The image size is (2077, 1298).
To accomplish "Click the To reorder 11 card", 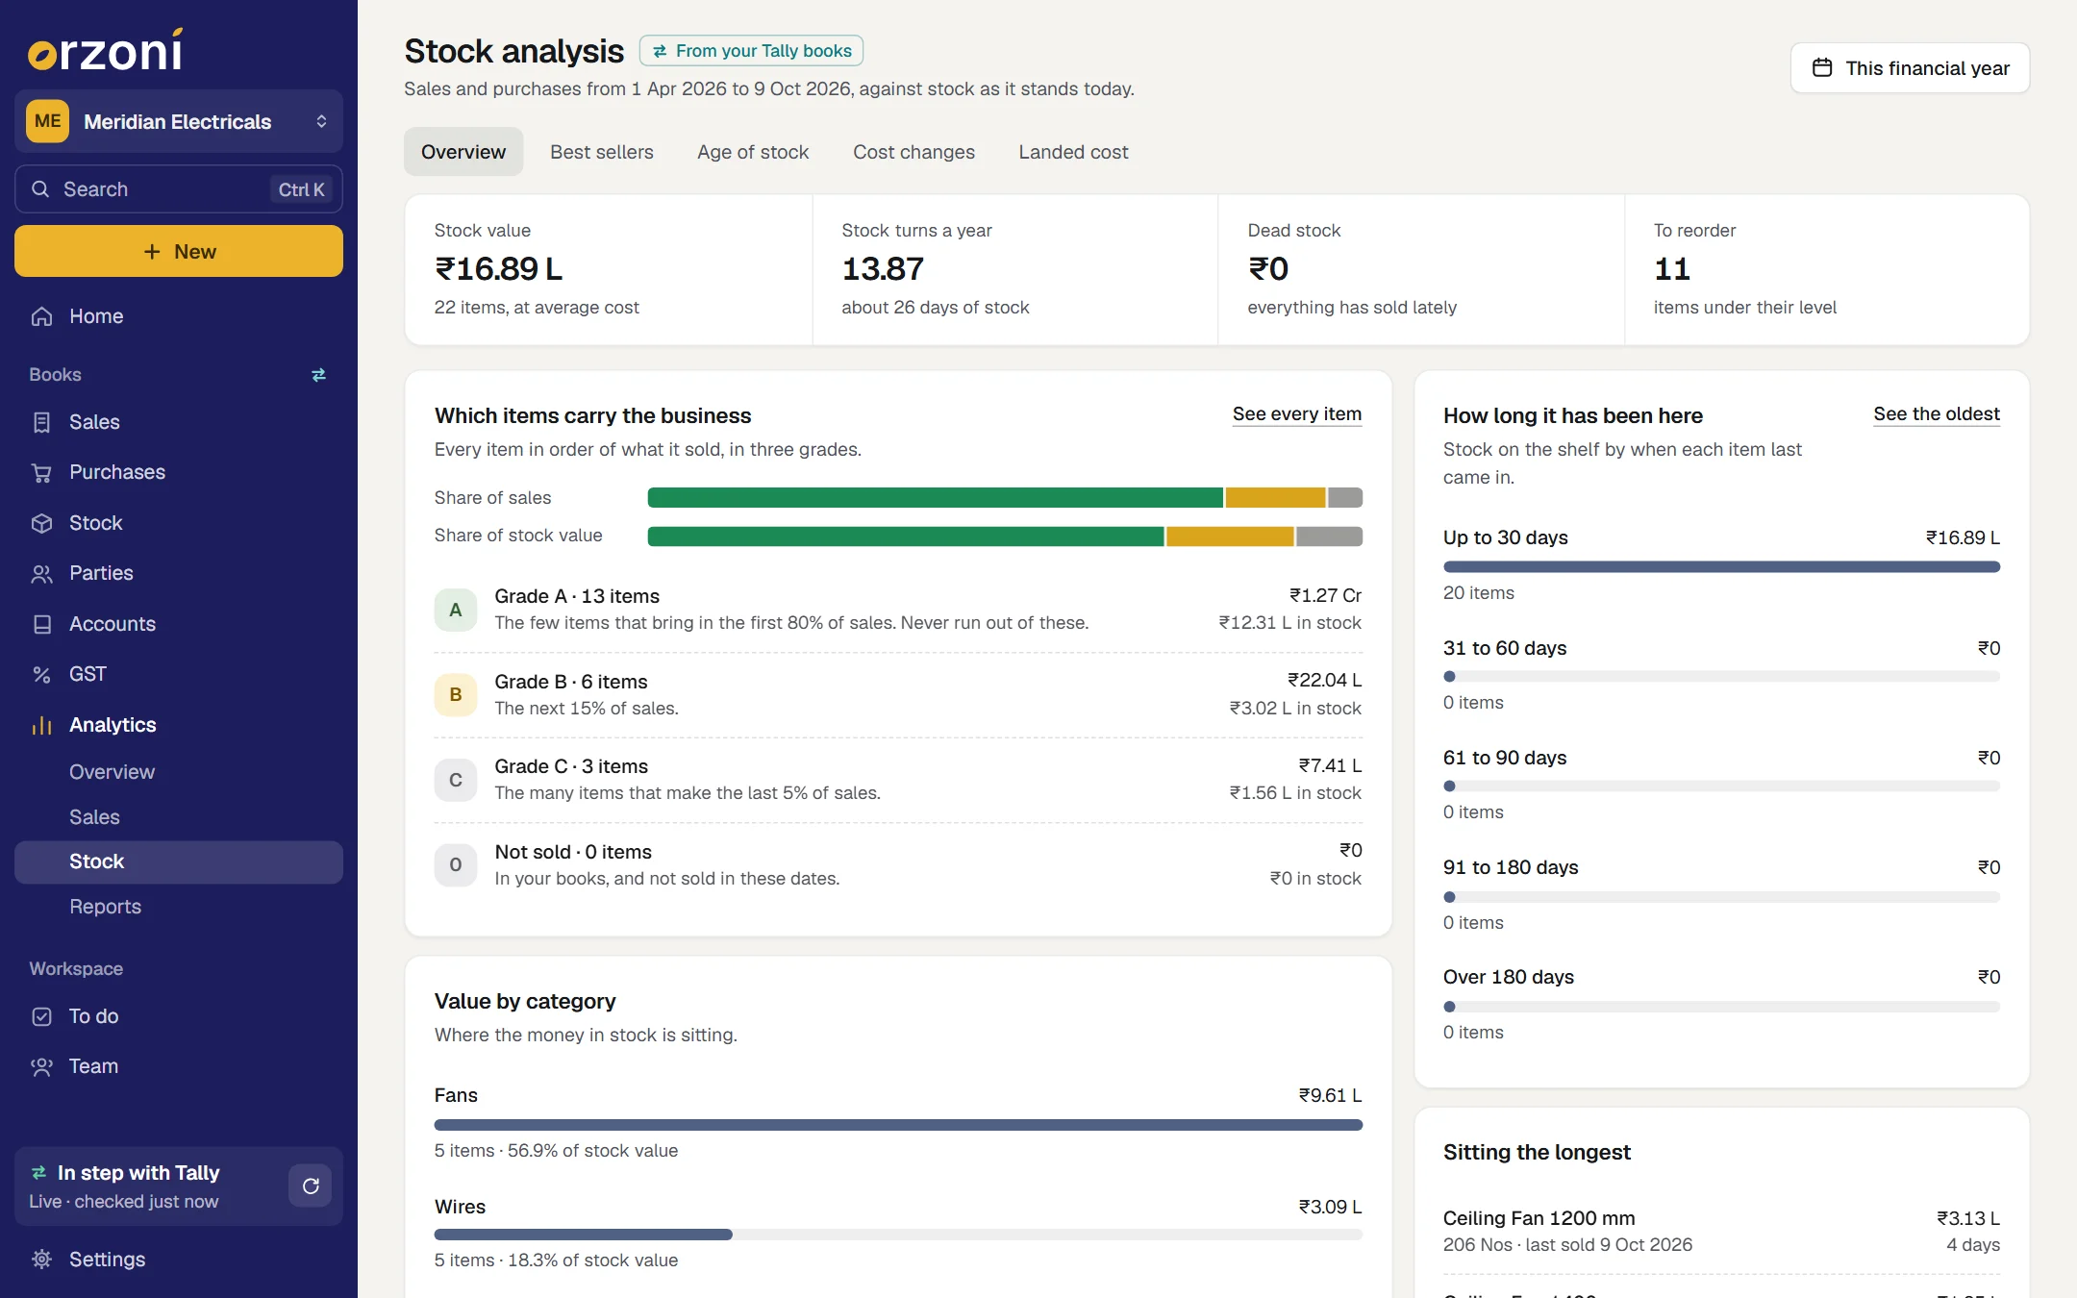I will (1826, 270).
